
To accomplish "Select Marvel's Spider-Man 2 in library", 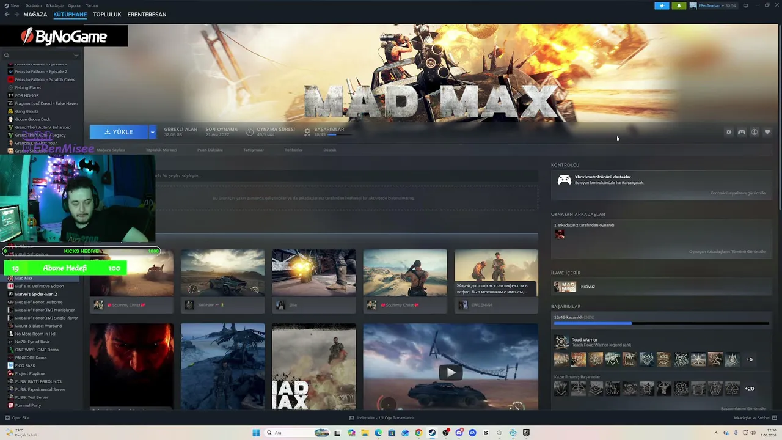I will (x=35, y=294).
